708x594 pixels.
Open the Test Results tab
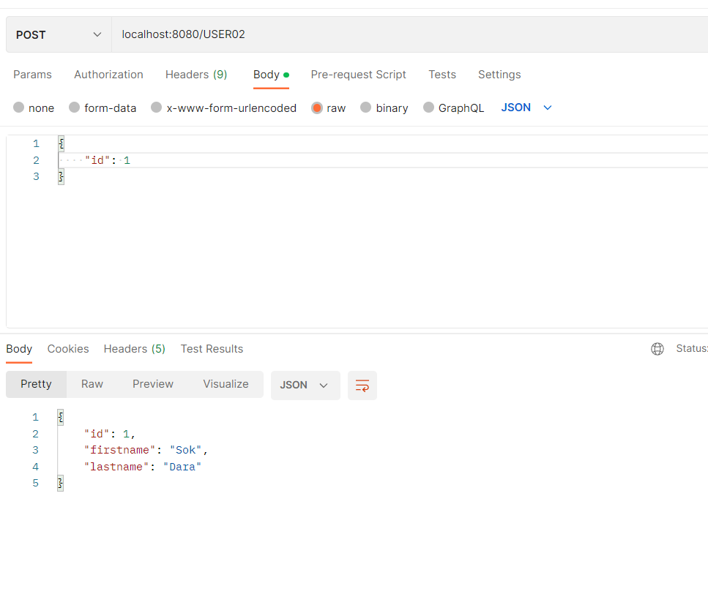(212, 349)
